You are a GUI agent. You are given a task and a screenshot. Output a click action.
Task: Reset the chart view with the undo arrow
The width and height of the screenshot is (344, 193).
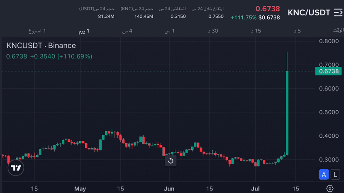[x=171, y=161]
